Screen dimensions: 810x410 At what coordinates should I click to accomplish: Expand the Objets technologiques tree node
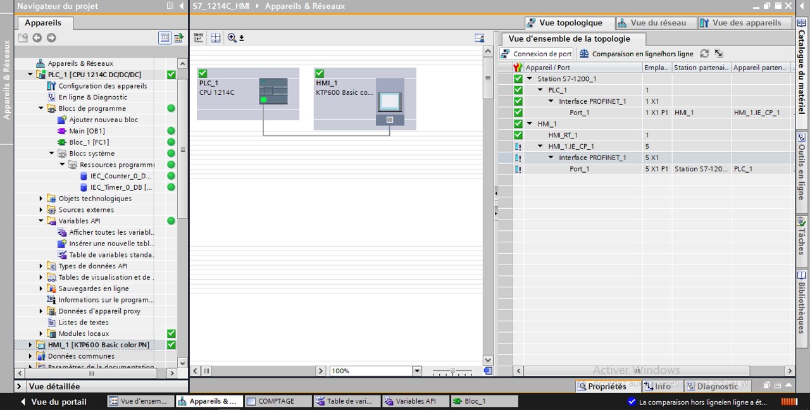pyautogui.click(x=41, y=199)
